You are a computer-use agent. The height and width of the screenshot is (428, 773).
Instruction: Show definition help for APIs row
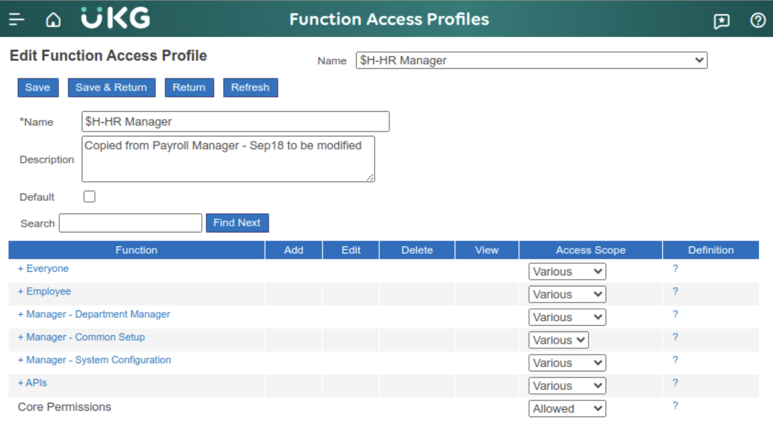click(x=675, y=383)
